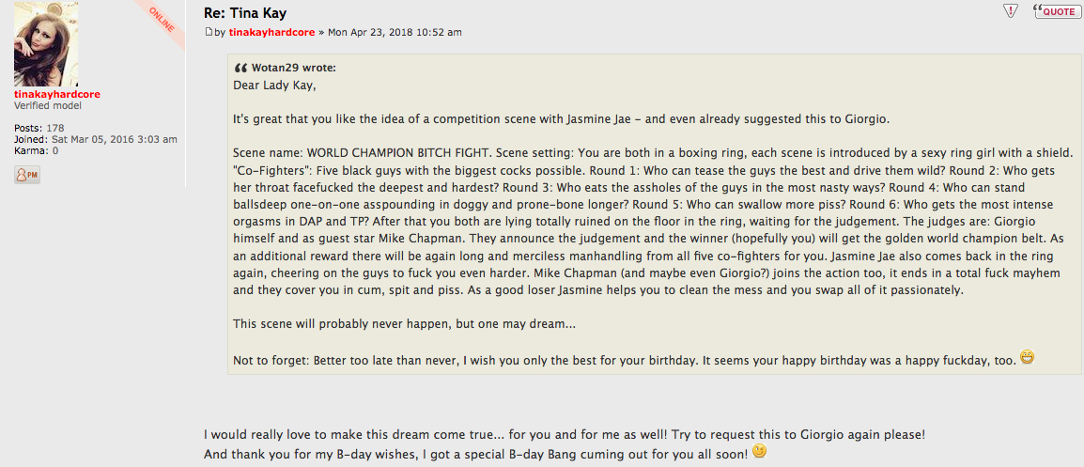Click the winking smiley ending the reply
The image size is (1084, 467).
(759, 451)
